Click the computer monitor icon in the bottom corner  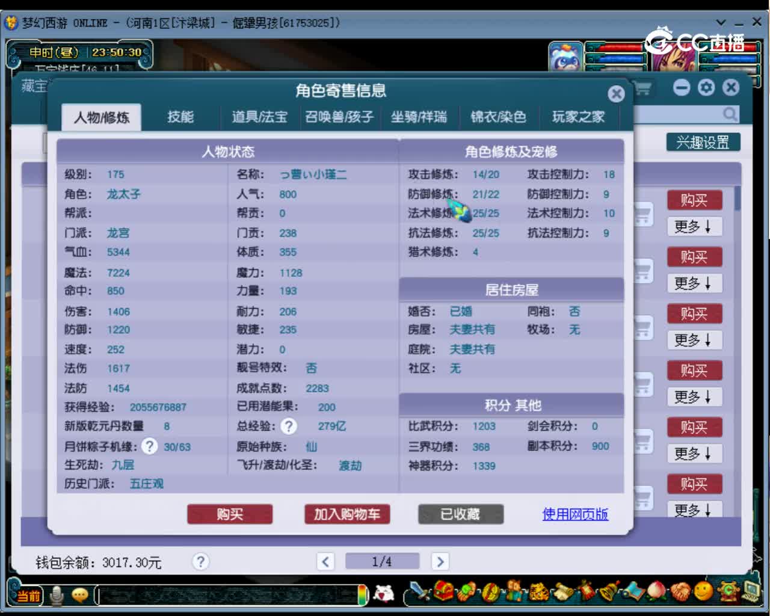pyautogui.click(x=751, y=593)
